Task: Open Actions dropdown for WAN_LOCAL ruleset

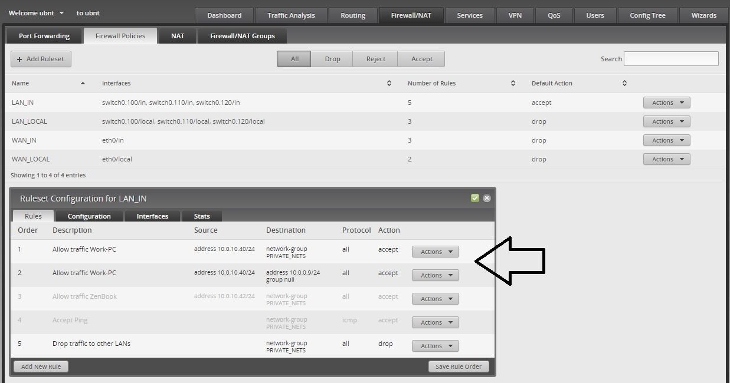Action: 666,159
